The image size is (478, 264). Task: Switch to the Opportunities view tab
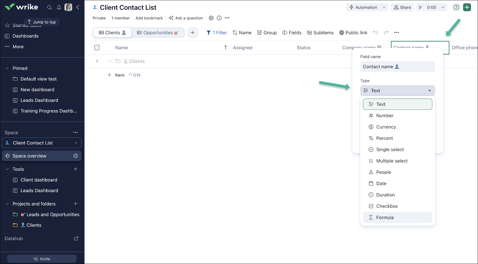click(158, 33)
